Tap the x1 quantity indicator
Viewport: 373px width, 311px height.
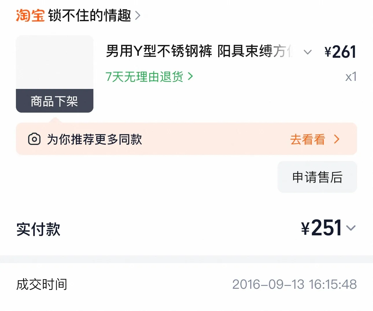click(x=351, y=77)
